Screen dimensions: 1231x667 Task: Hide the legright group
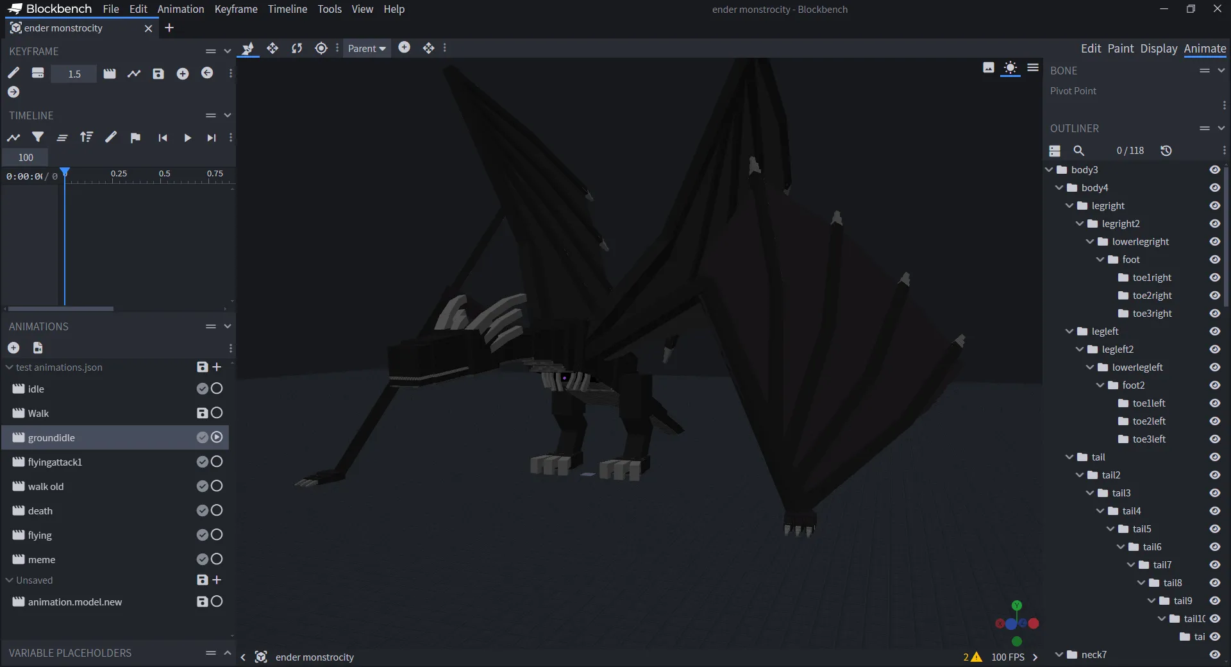[x=1214, y=206]
